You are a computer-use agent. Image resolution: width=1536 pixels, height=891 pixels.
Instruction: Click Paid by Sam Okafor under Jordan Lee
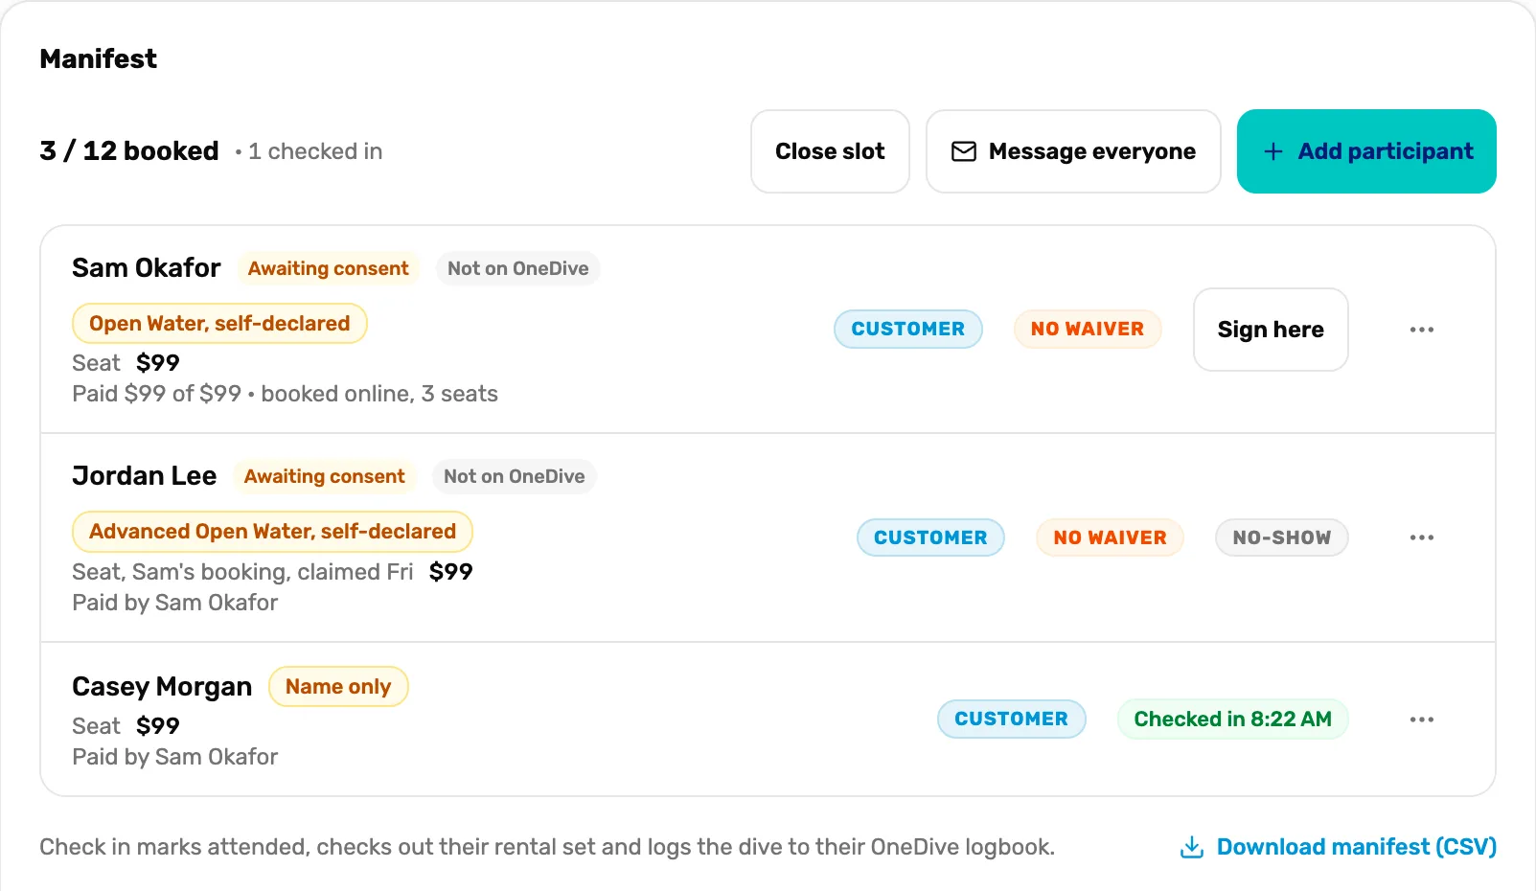175,603
